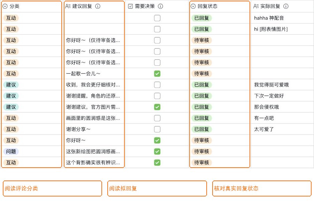Select the 互动 tag in the '画面里的圆润感是这张...' row
The image size is (314, 217).
[x=11, y=118]
